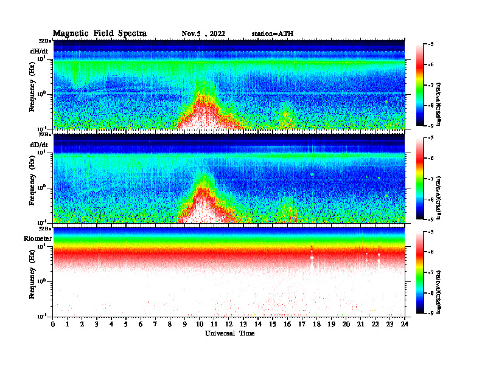Click the Riometer spectrogram plot area
This screenshot has width=482, height=372.
(x=229, y=272)
